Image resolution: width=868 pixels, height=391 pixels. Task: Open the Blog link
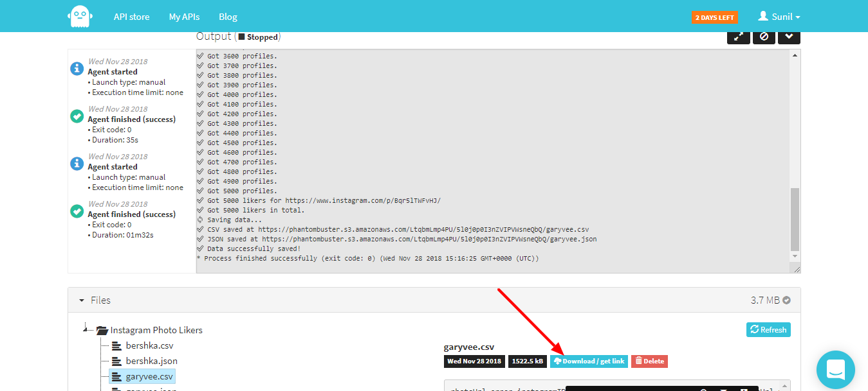coord(228,17)
